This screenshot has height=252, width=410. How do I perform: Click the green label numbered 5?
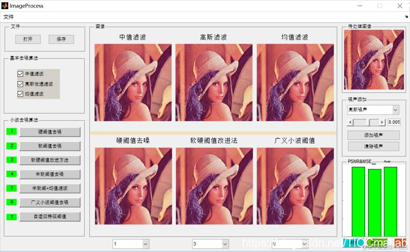tap(12, 188)
